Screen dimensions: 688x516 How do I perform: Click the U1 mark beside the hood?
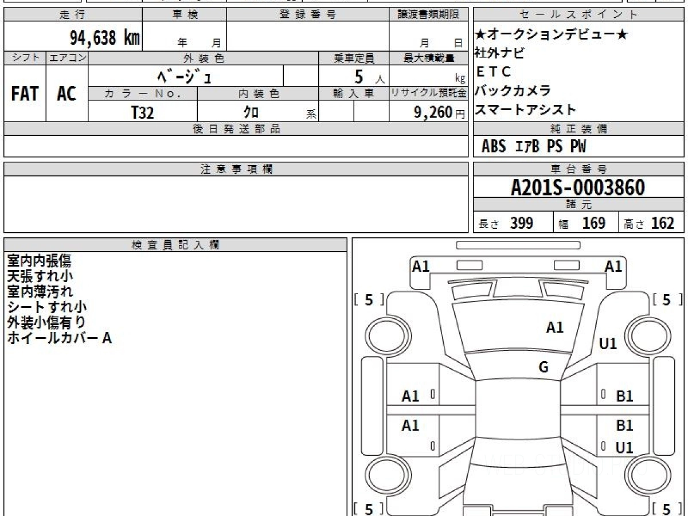(608, 344)
